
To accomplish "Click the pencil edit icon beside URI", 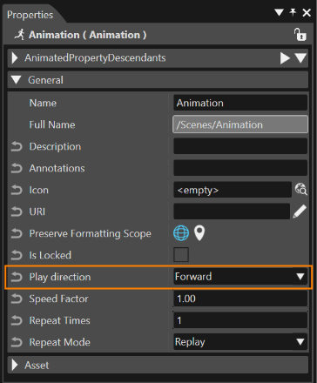I will 300,211.
